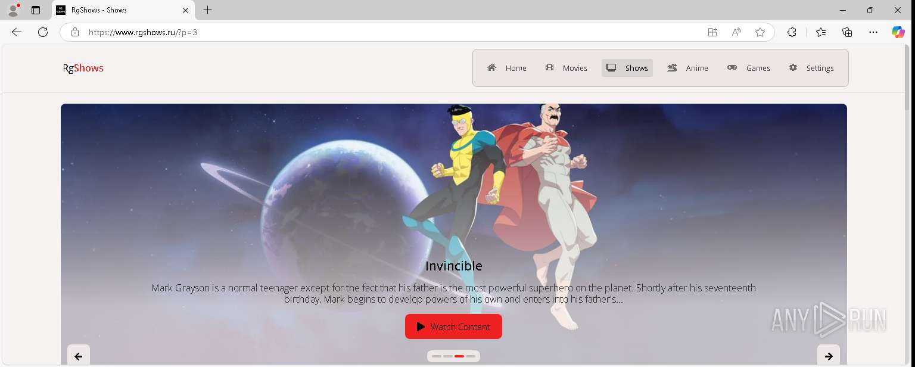Open the tab actions menu icon
The width and height of the screenshot is (915, 367).
pos(36,10)
